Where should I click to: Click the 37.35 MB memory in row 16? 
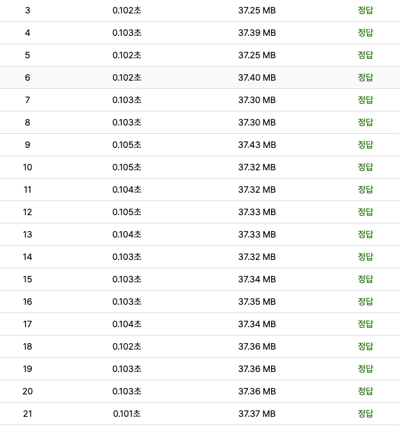(x=257, y=302)
